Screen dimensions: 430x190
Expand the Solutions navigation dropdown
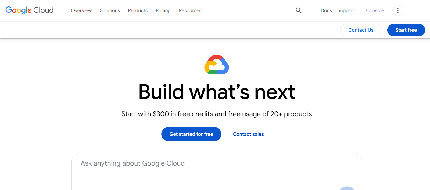point(110,10)
